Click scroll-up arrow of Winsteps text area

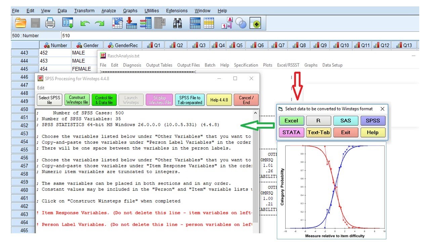point(256,113)
